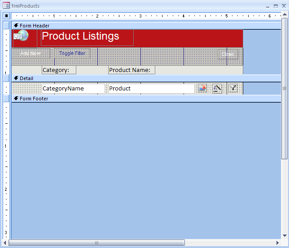Click the Form Header section selector
Image resolution: width=289 pixels, height=248 pixels.
(x=6, y=25)
